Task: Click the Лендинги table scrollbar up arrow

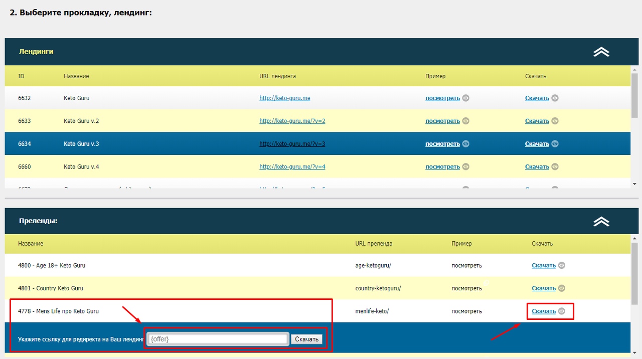Action: pyautogui.click(x=634, y=69)
